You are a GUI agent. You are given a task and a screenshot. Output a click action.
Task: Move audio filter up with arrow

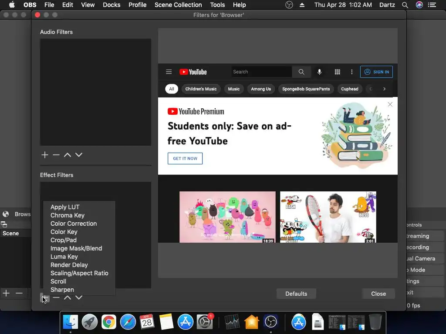pos(68,155)
